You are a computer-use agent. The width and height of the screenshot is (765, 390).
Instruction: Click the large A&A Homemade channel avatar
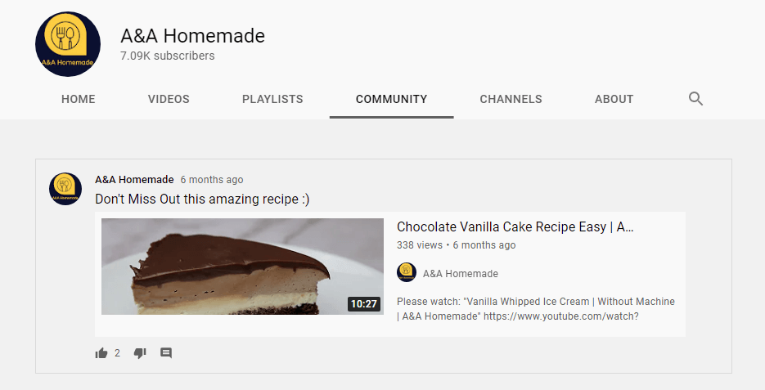(68, 44)
